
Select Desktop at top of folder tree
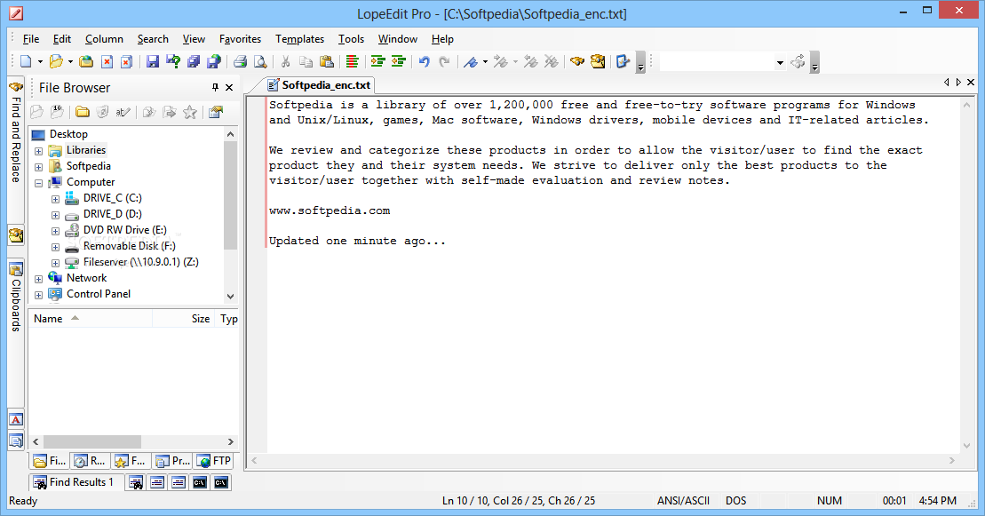[68, 134]
